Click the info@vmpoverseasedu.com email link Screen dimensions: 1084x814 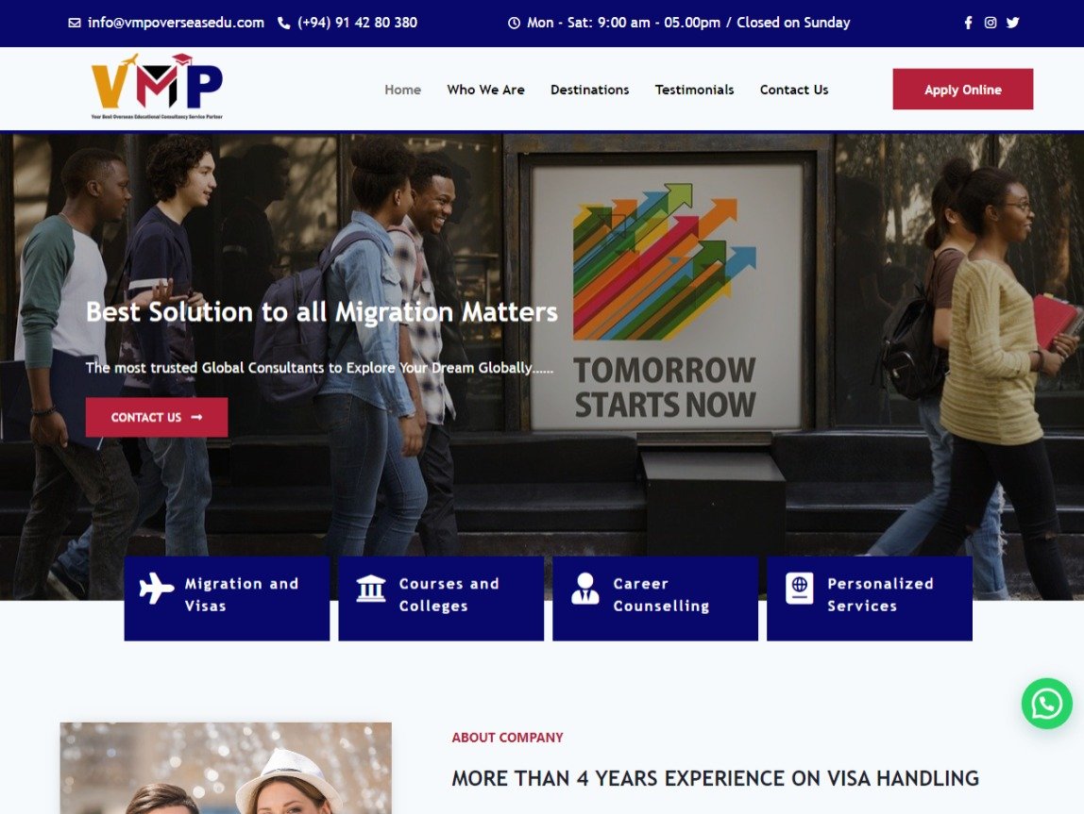[x=176, y=23]
